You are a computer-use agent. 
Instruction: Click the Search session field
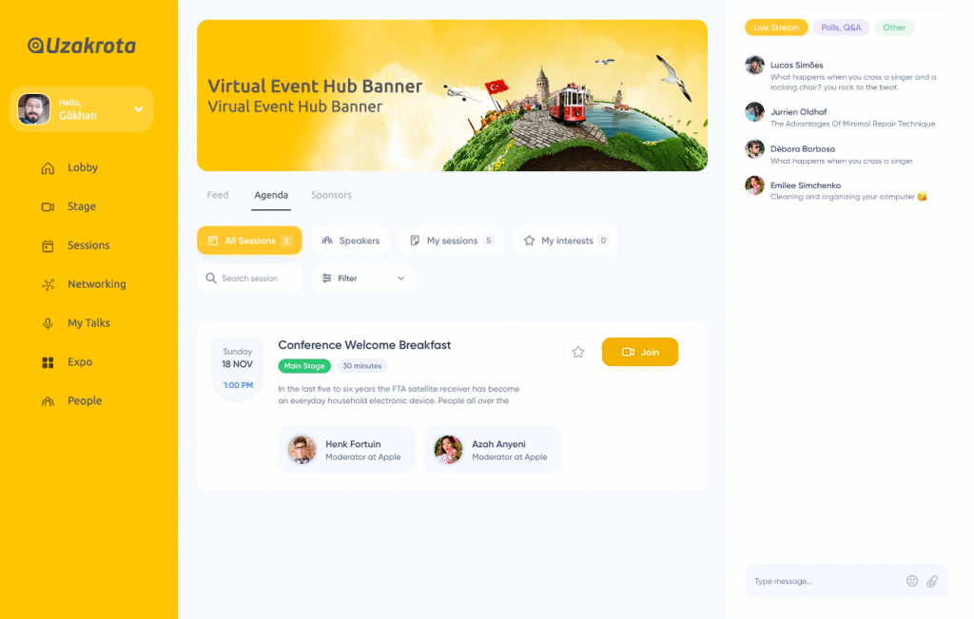pyautogui.click(x=250, y=279)
